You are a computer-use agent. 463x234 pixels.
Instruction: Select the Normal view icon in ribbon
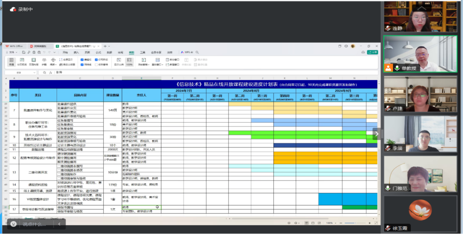click(x=11, y=62)
